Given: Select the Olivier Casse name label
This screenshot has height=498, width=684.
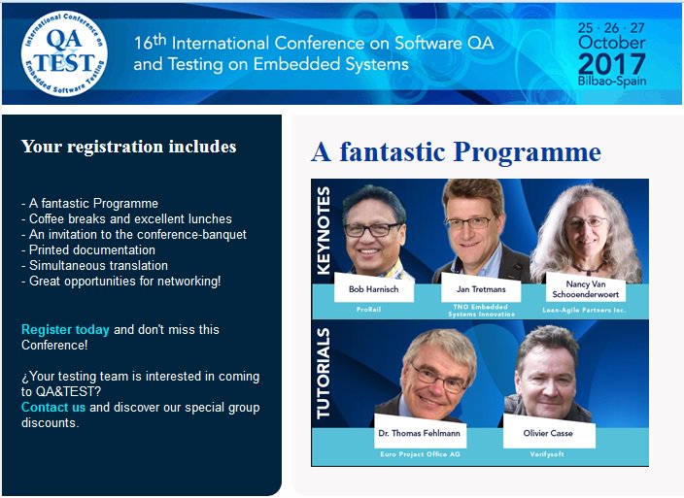Looking at the screenshot, I should click(x=548, y=433).
